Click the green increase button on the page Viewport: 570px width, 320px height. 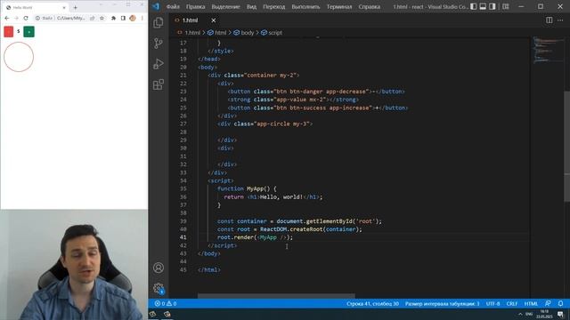pos(29,32)
